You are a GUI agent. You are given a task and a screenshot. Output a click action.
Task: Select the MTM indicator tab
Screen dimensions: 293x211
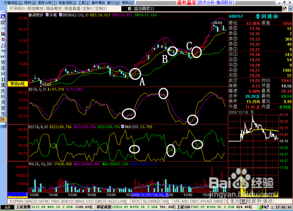43,201
